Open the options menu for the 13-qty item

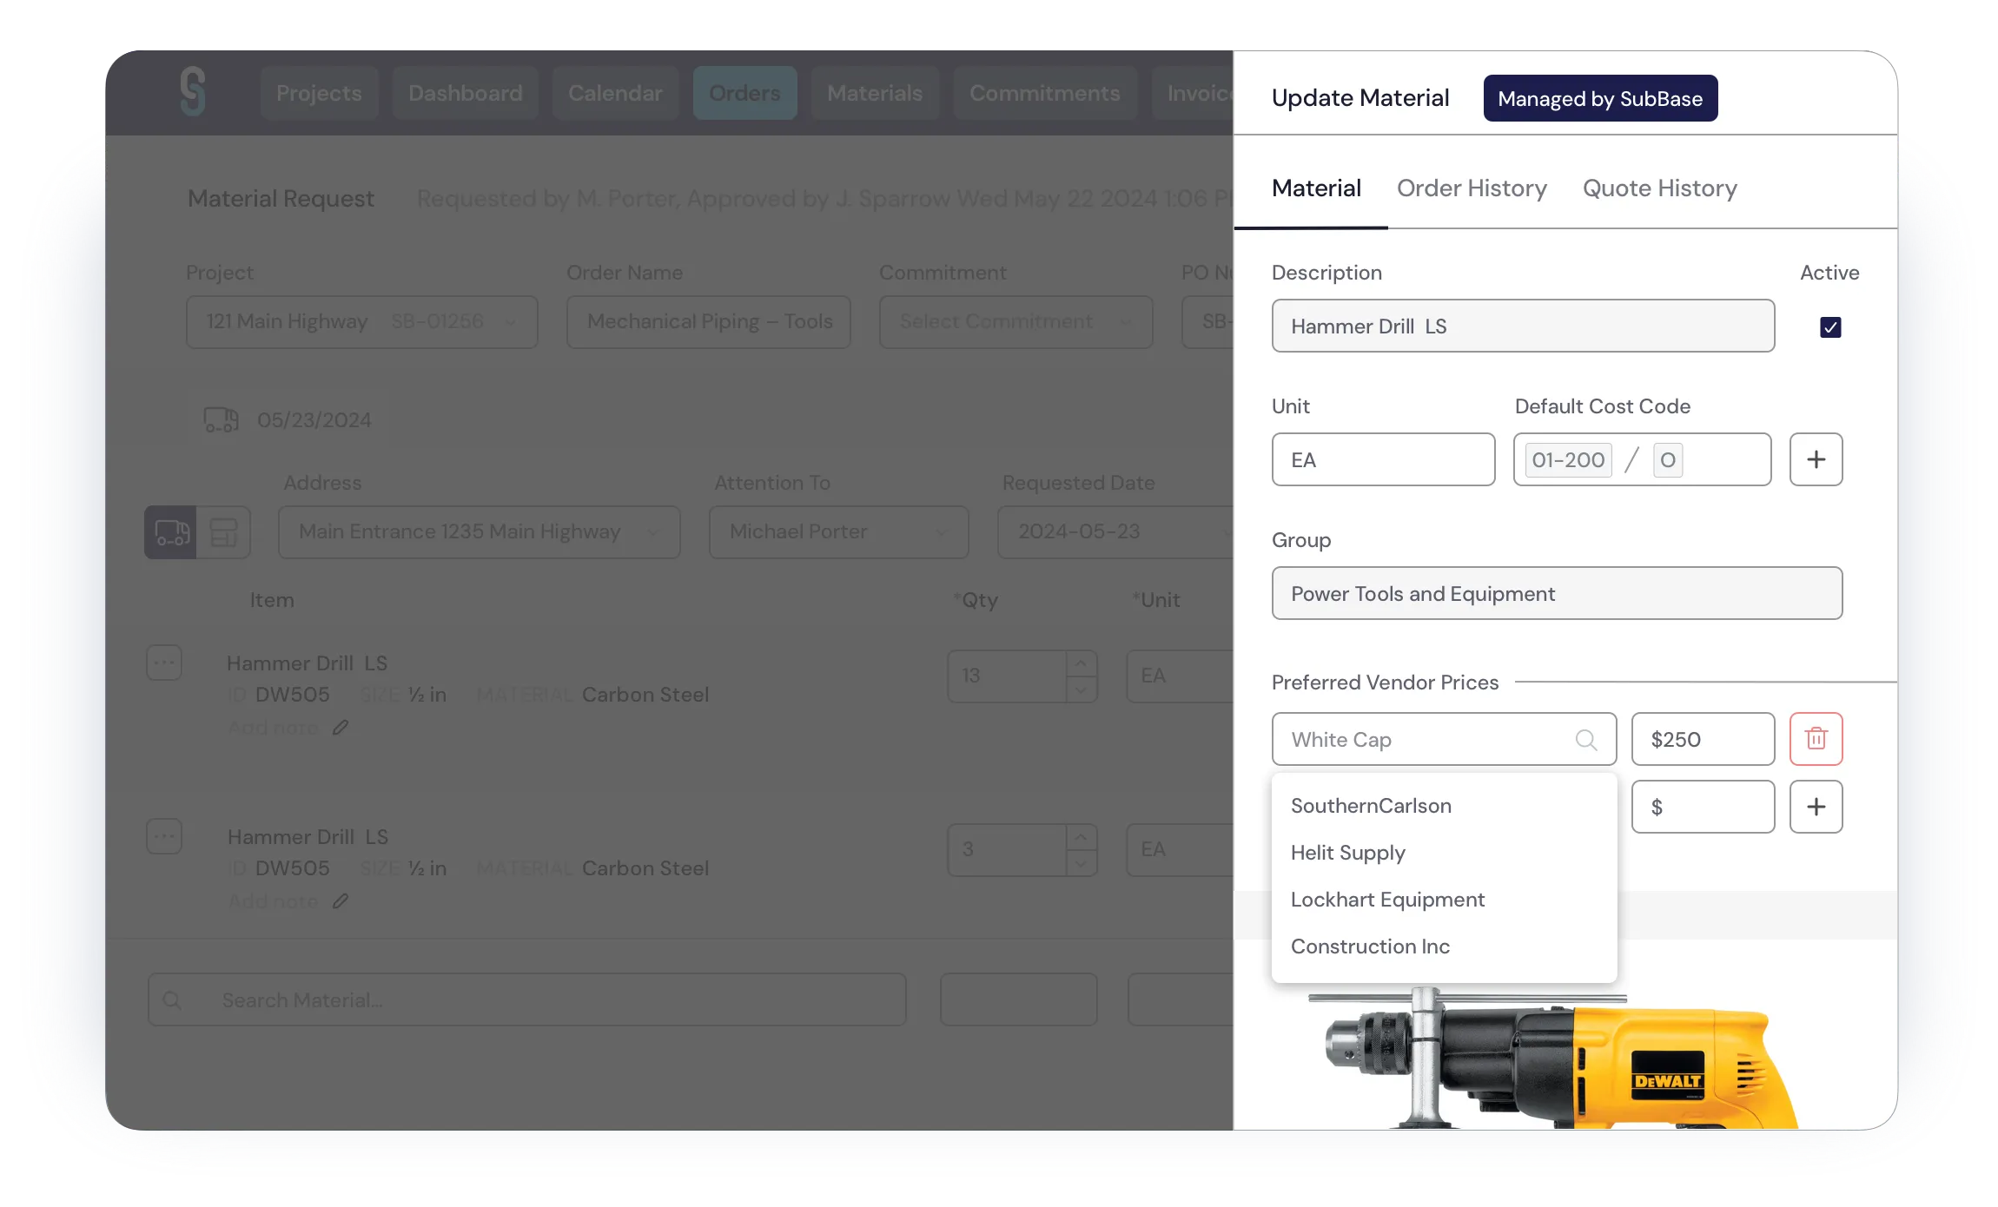[x=164, y=663]
